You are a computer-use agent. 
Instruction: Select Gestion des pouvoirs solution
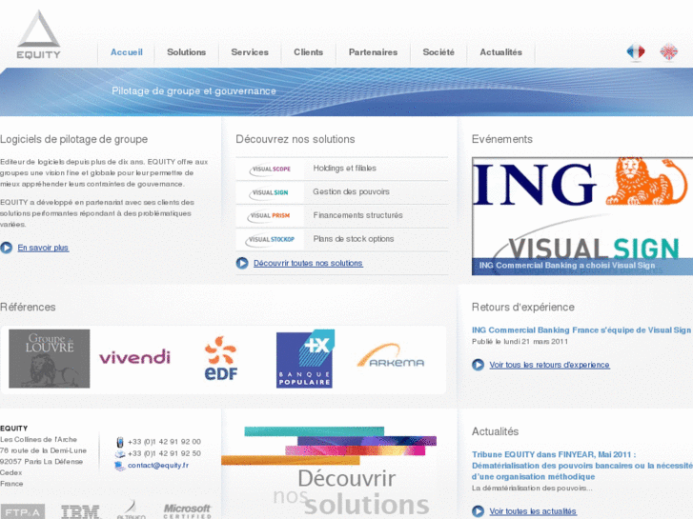[x=352, y=191]
